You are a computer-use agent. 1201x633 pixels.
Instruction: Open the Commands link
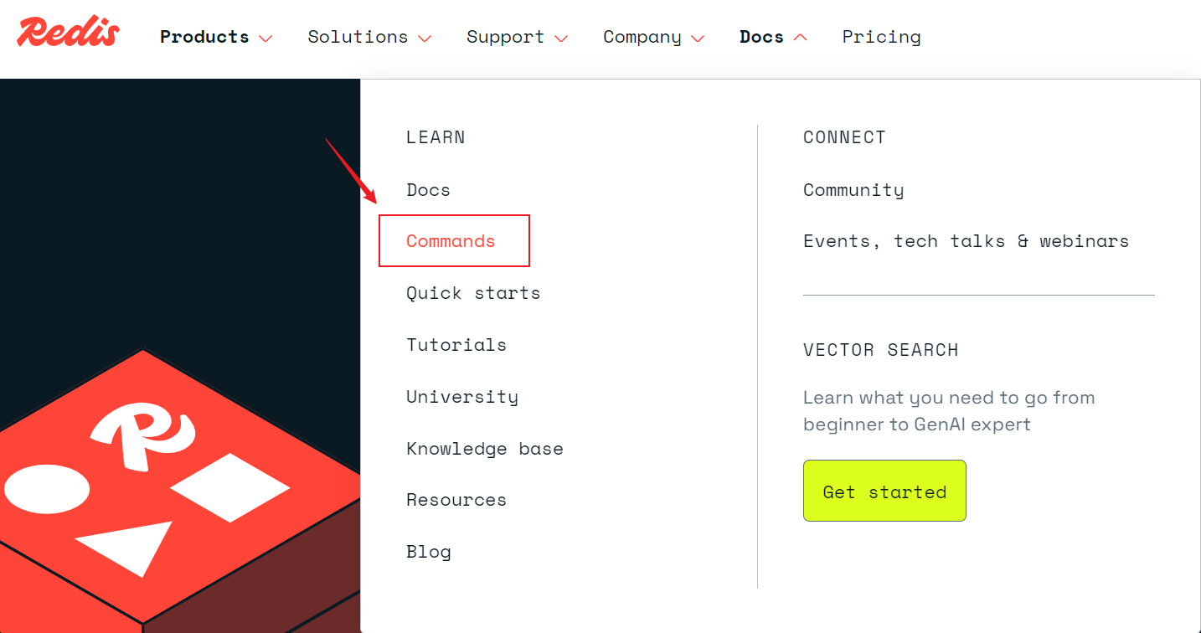pos(451,240)
